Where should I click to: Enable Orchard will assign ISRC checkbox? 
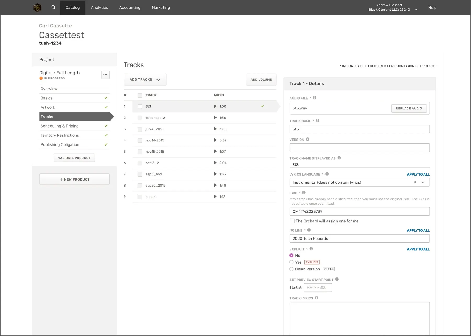(x=292, y=221)
